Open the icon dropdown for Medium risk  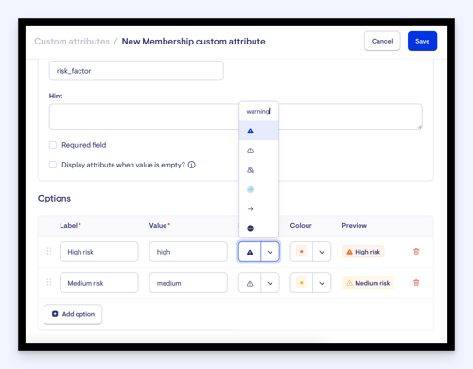[270, 283]
